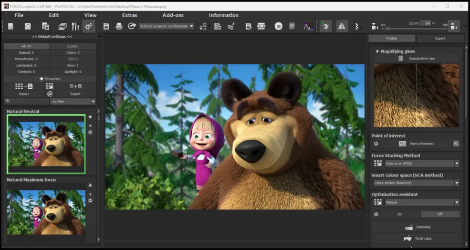Show Favourites presets with star

[50, 79]
